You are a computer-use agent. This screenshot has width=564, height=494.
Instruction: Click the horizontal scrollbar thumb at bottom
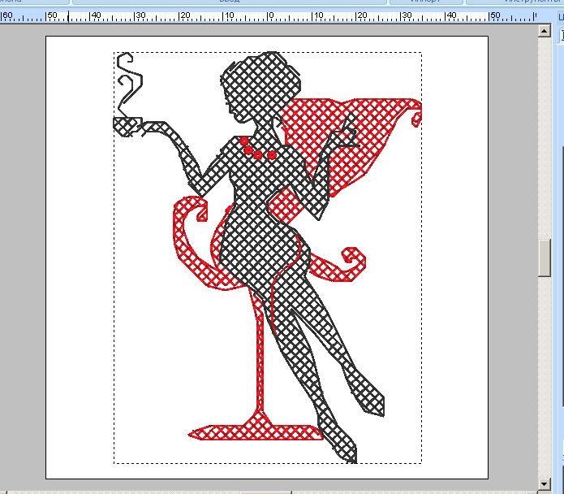click(260, 491)
